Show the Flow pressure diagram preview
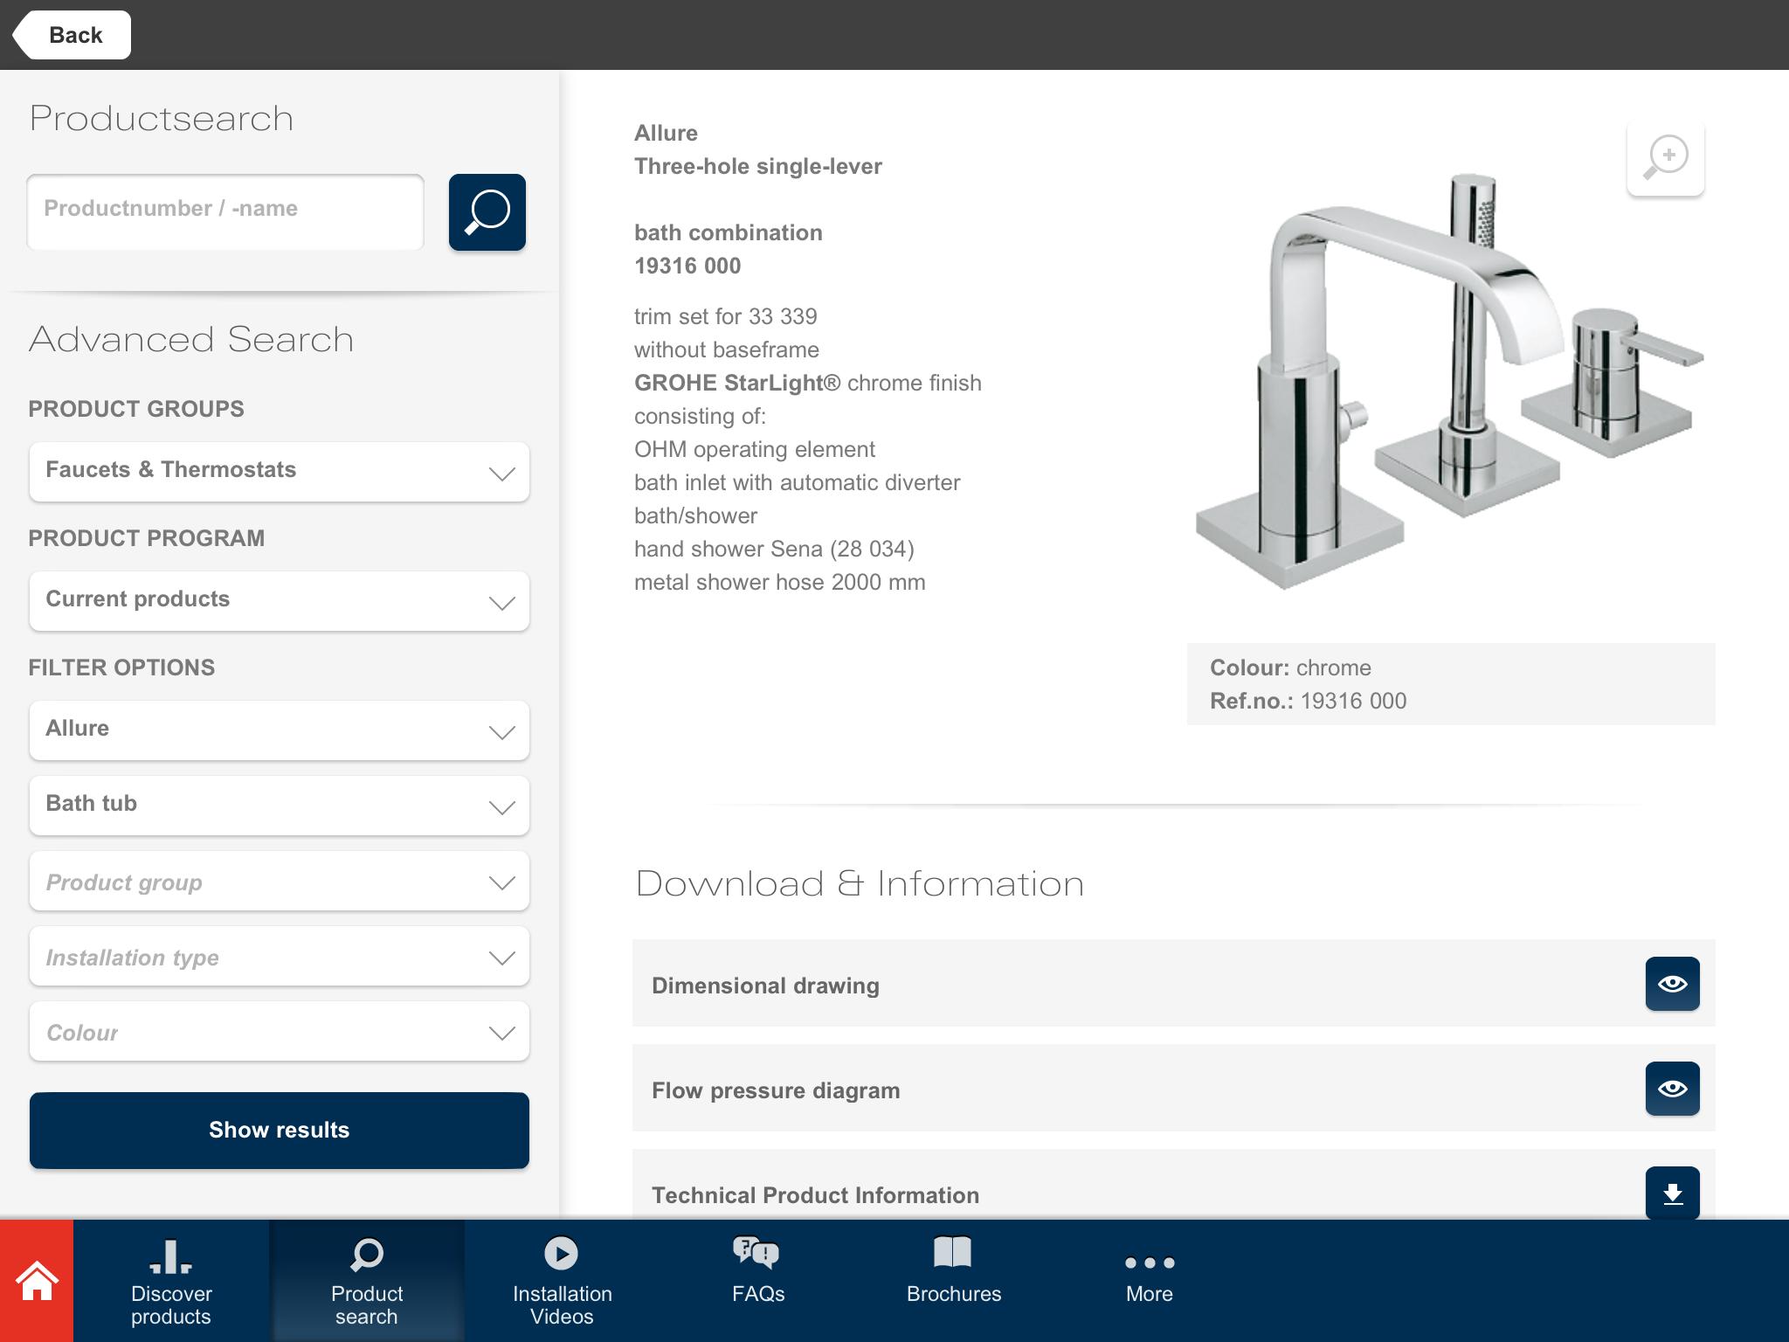 (1673, 1088)
